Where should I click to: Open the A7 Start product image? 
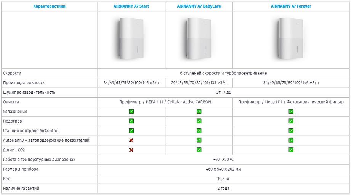coord(131,40)
